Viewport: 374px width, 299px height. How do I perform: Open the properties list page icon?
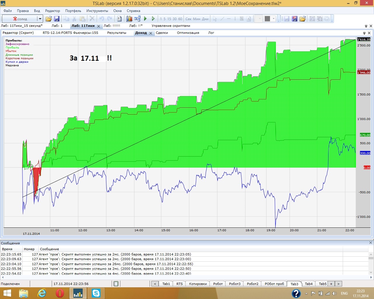tap(120, 19)
